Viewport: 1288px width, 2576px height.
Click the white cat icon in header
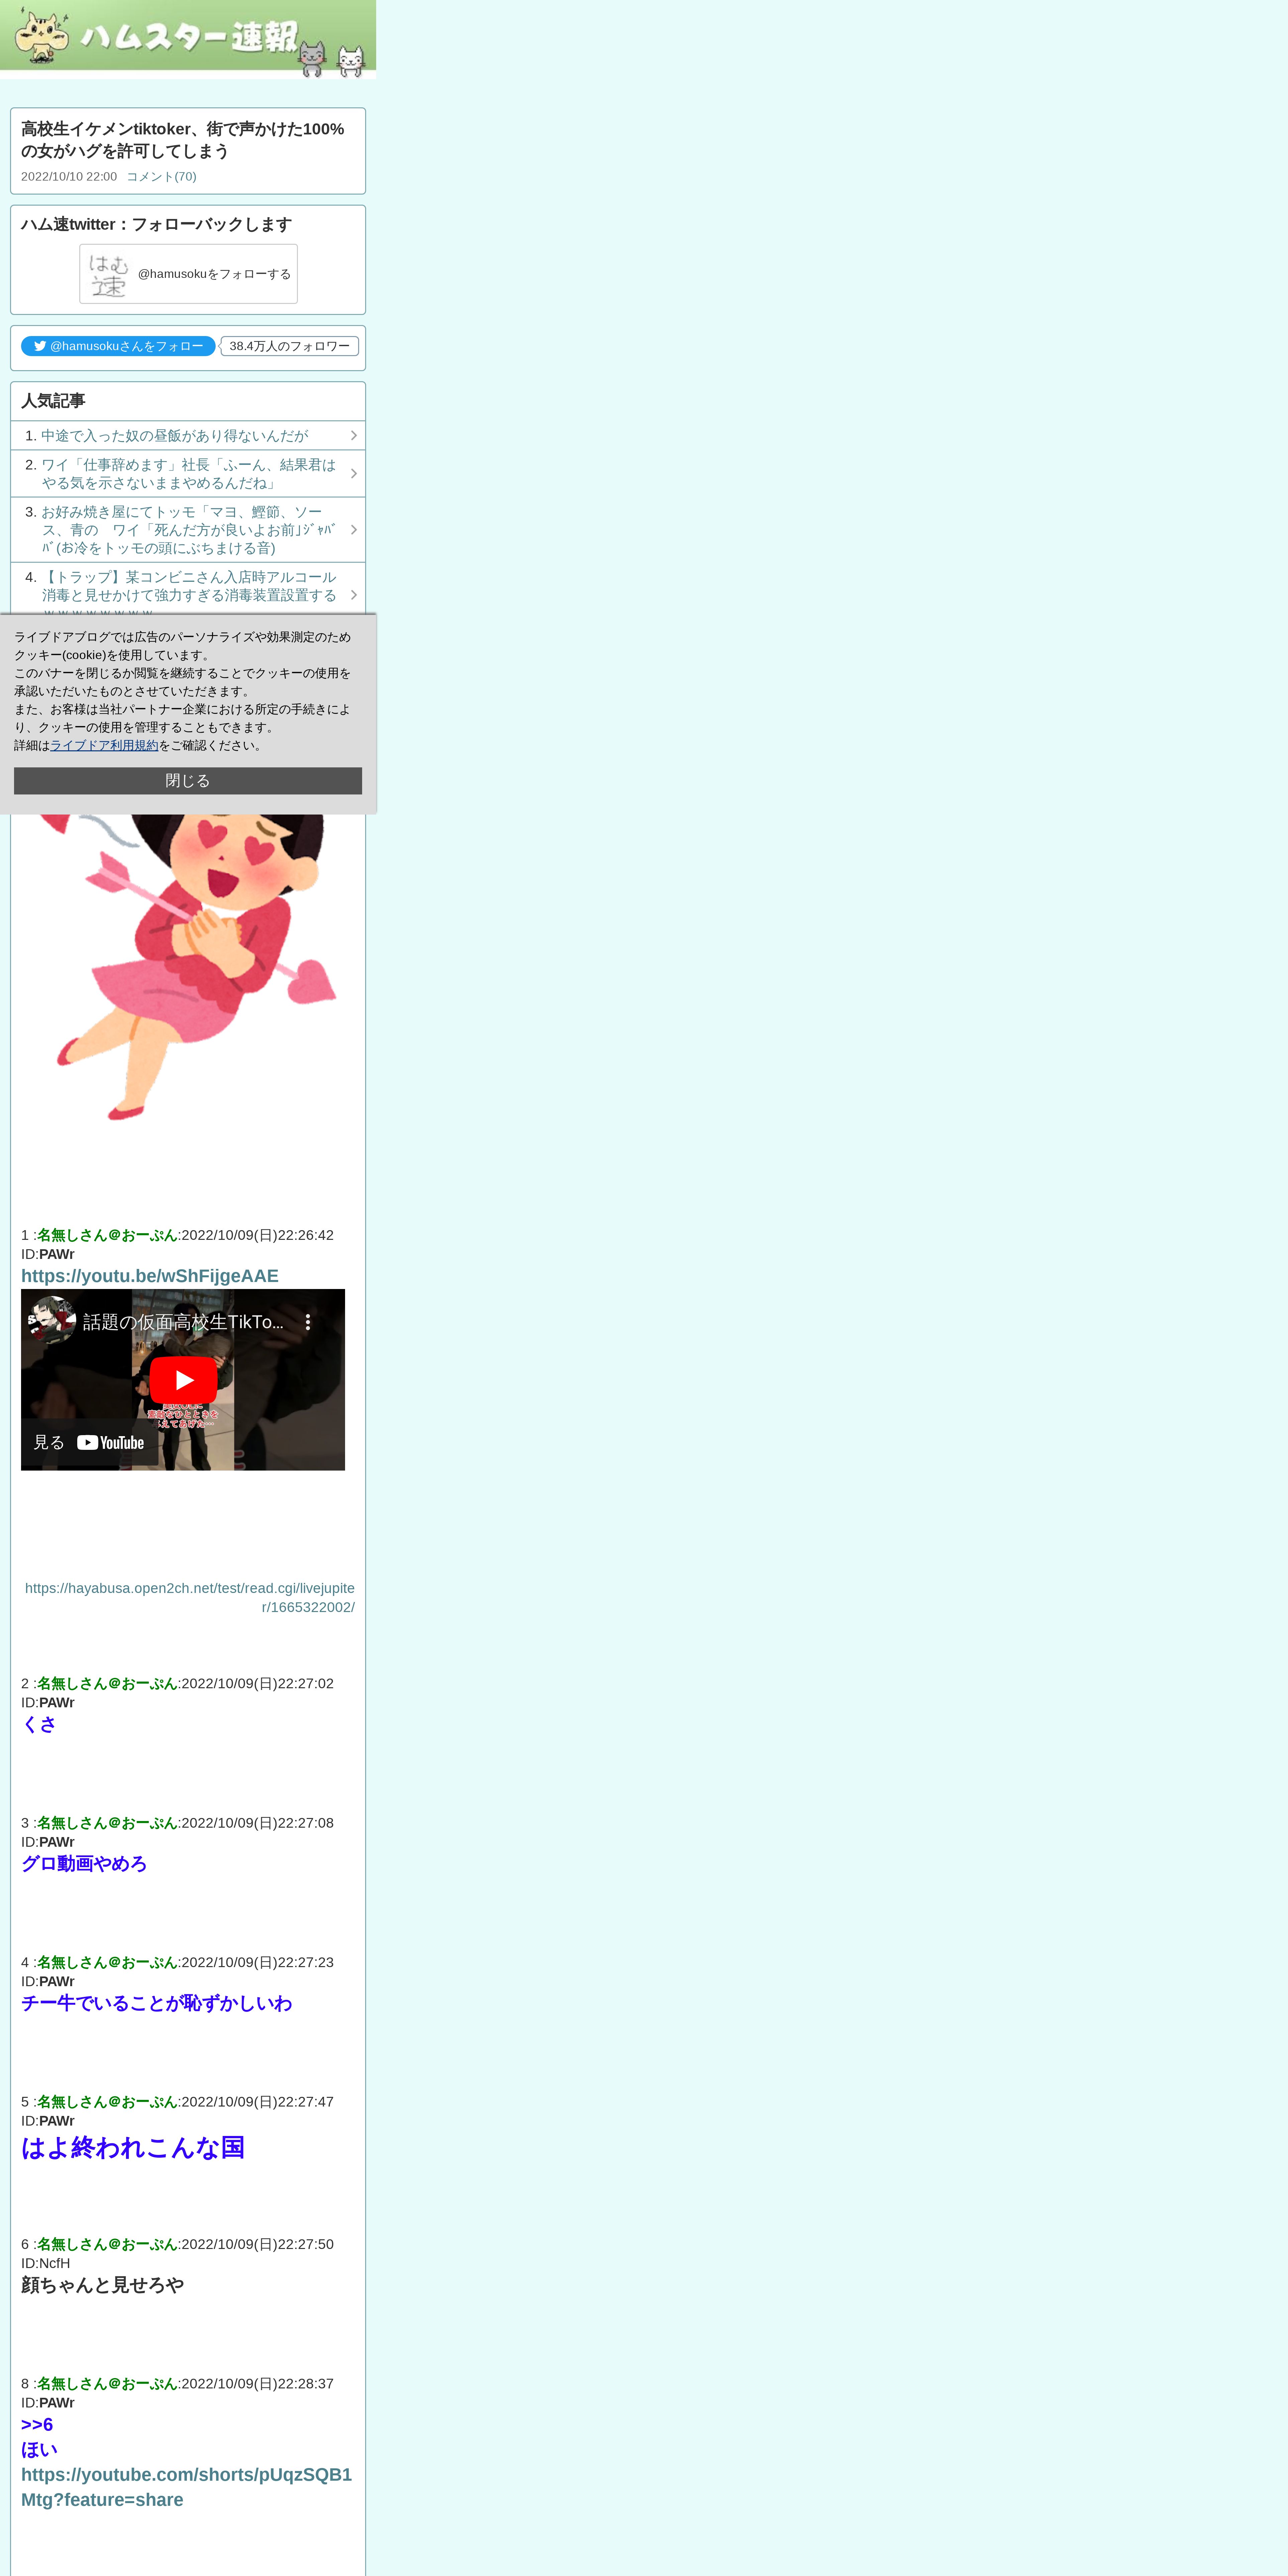tap(351, 61)
